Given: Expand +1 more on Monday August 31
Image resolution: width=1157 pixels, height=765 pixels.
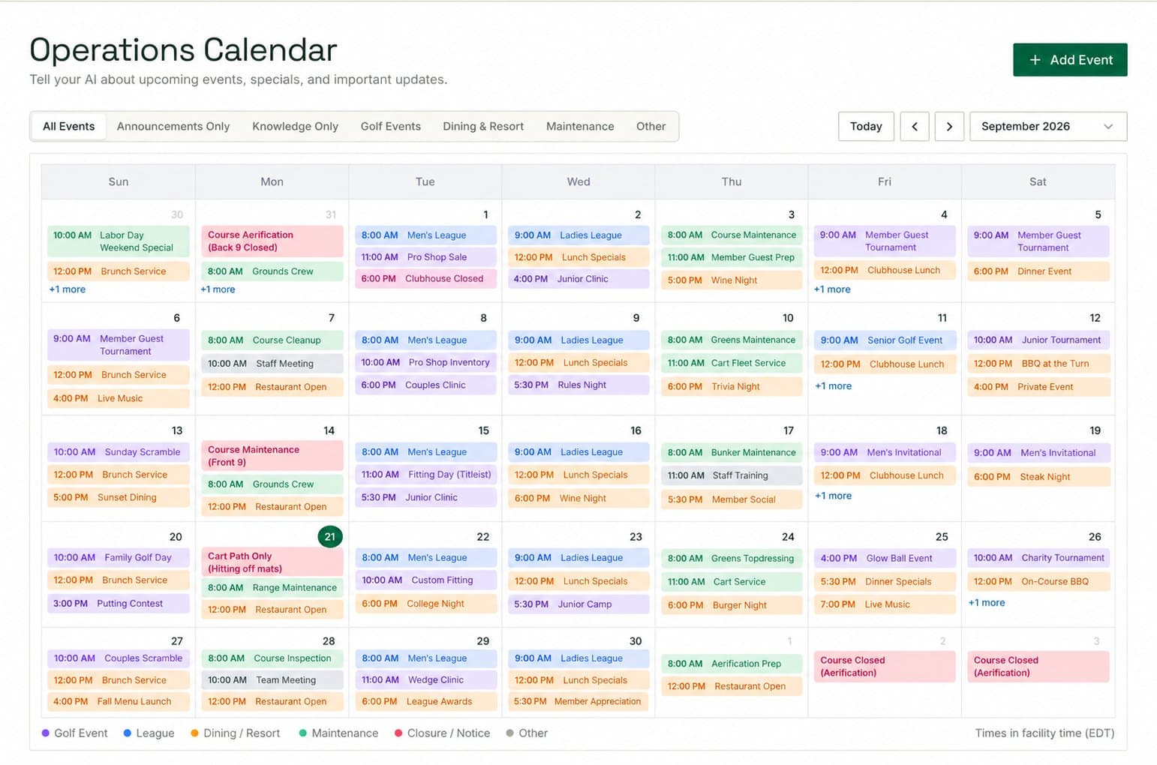Looking at the screenshot, I should pos(218,289).
